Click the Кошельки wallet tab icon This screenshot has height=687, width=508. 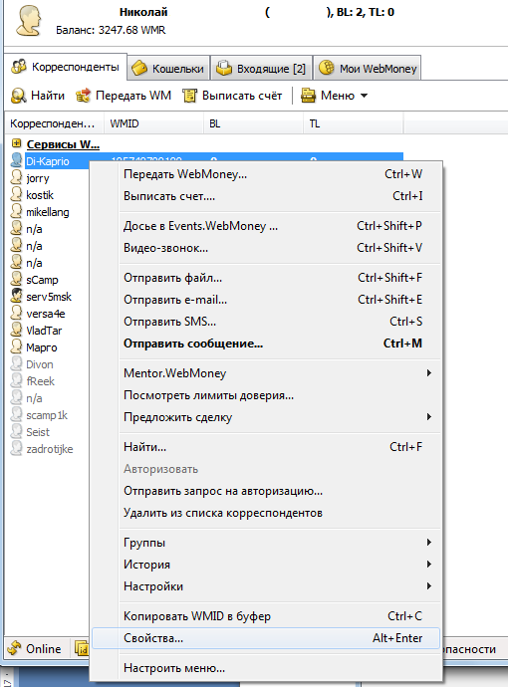(x=139, y=69)
